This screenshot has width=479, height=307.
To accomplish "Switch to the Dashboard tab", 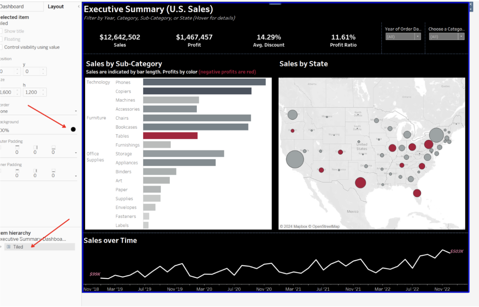I will click(x=11, y=6).
